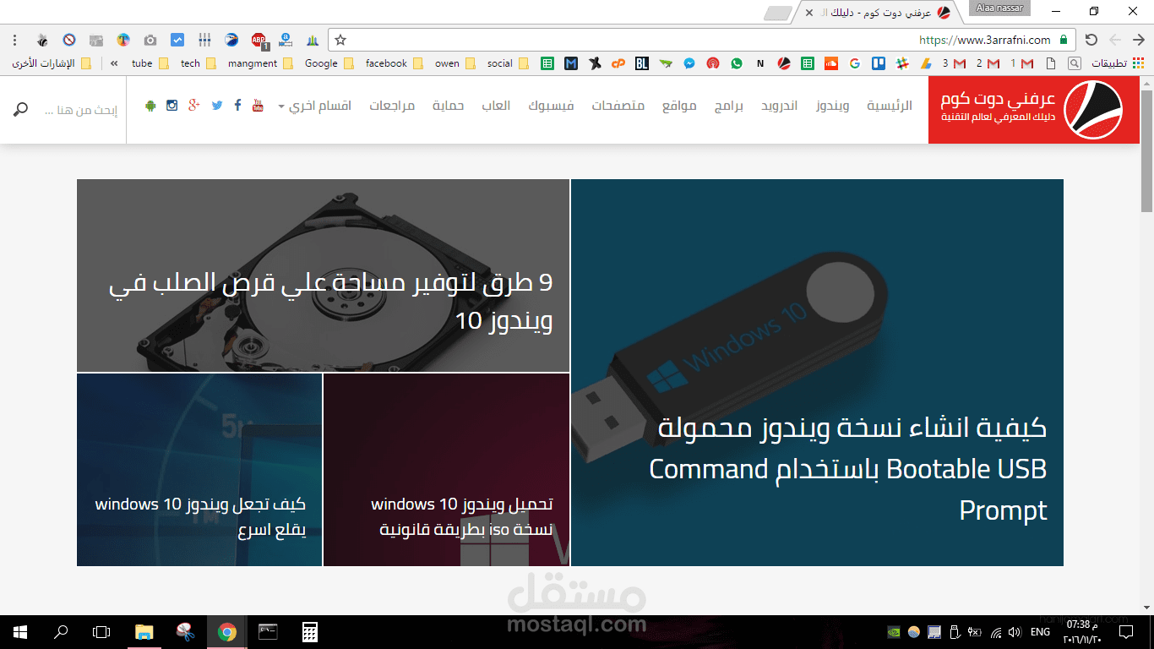The height and width of the screenshot is (649, 1154).
Task: Reload the page with the refresh button
Action: coord(1091,40)
